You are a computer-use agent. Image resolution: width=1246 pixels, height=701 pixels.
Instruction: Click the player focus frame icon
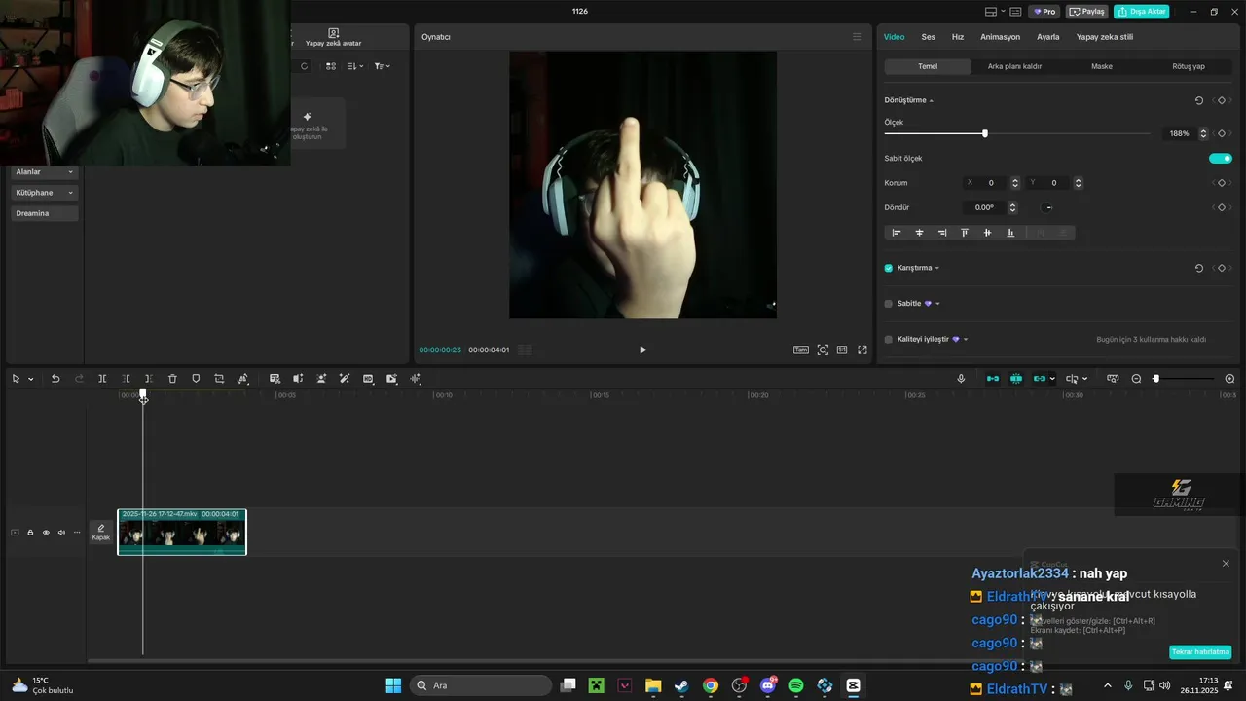click(823, 350)
